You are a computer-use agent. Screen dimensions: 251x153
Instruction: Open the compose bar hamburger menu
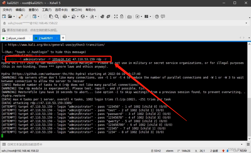point(248,144)
